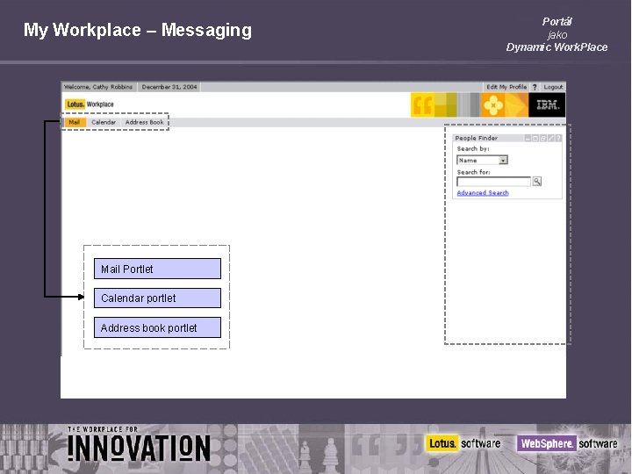Viewport: 632px width, 474px height.
Task: Click the Lotus Workplace logo
Action: (90, 104)
